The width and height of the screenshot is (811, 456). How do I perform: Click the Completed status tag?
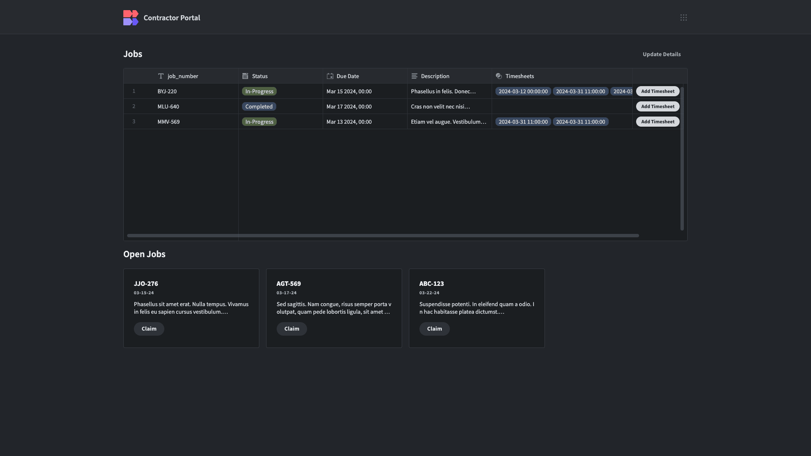tap(259, 106)
